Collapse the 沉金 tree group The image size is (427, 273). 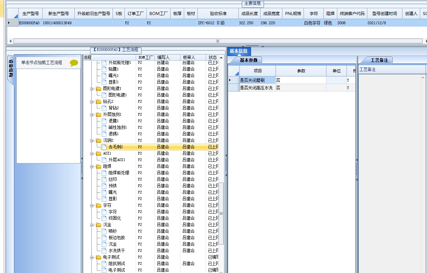[92, 225]
